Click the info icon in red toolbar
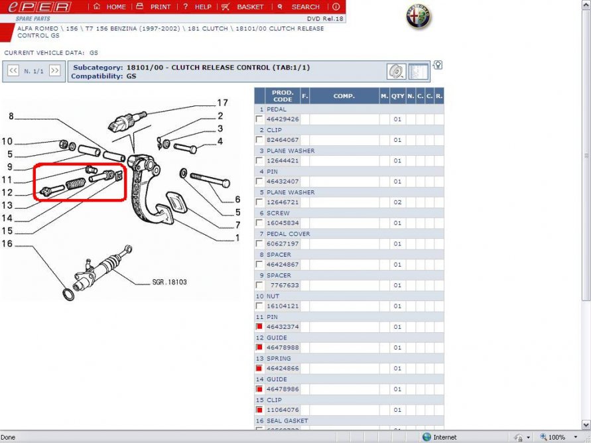The image size is (591, 443). tap(336, 7)
